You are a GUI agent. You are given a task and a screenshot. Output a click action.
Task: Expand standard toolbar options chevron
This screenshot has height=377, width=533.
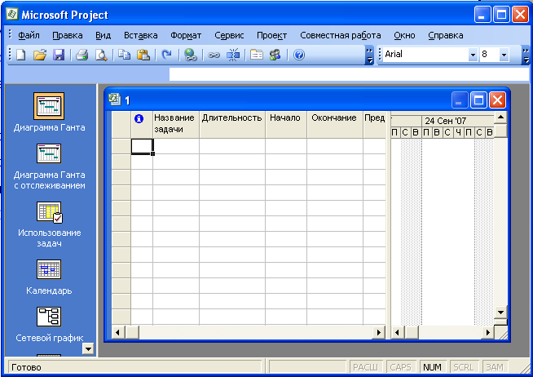pyautogui.click(x=369, y=55)
